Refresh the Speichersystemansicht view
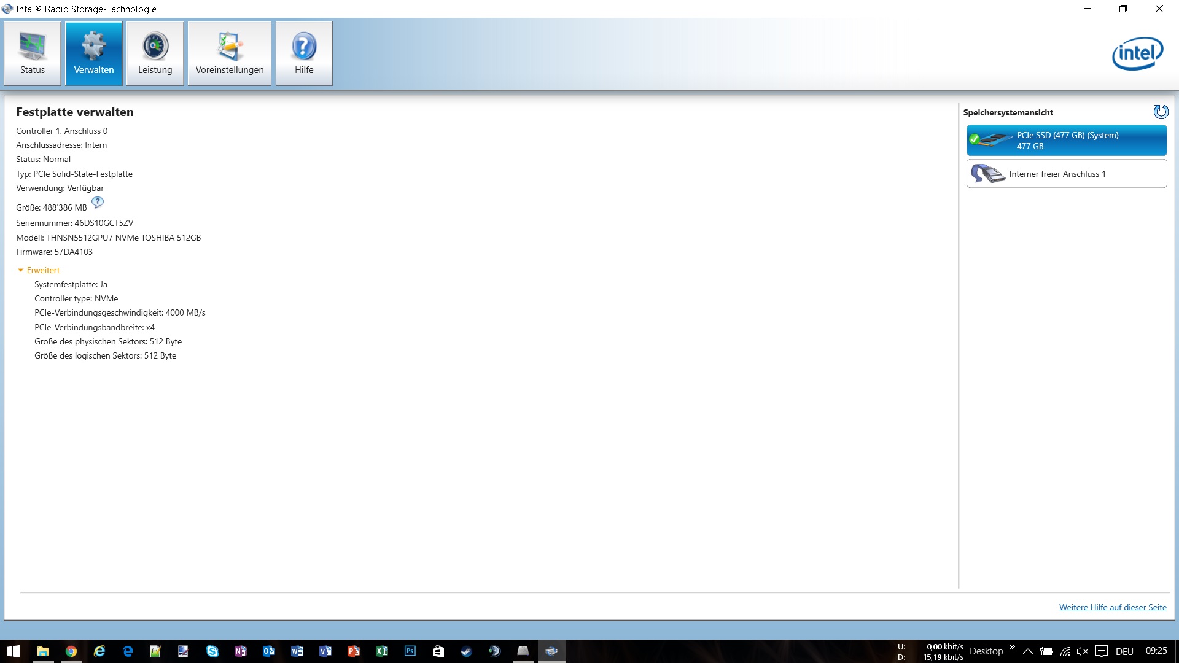This screenshot has height=663, width=1179. coord(1161,112)
